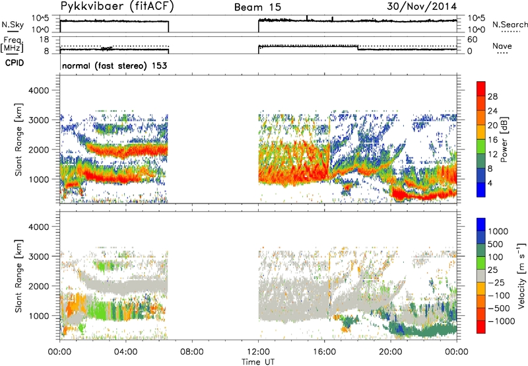Click the '12:00' time axis tick
The image size is (528, 366).
point(258,352)
